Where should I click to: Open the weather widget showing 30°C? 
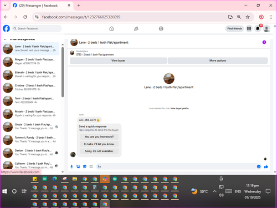click(199, 191)
